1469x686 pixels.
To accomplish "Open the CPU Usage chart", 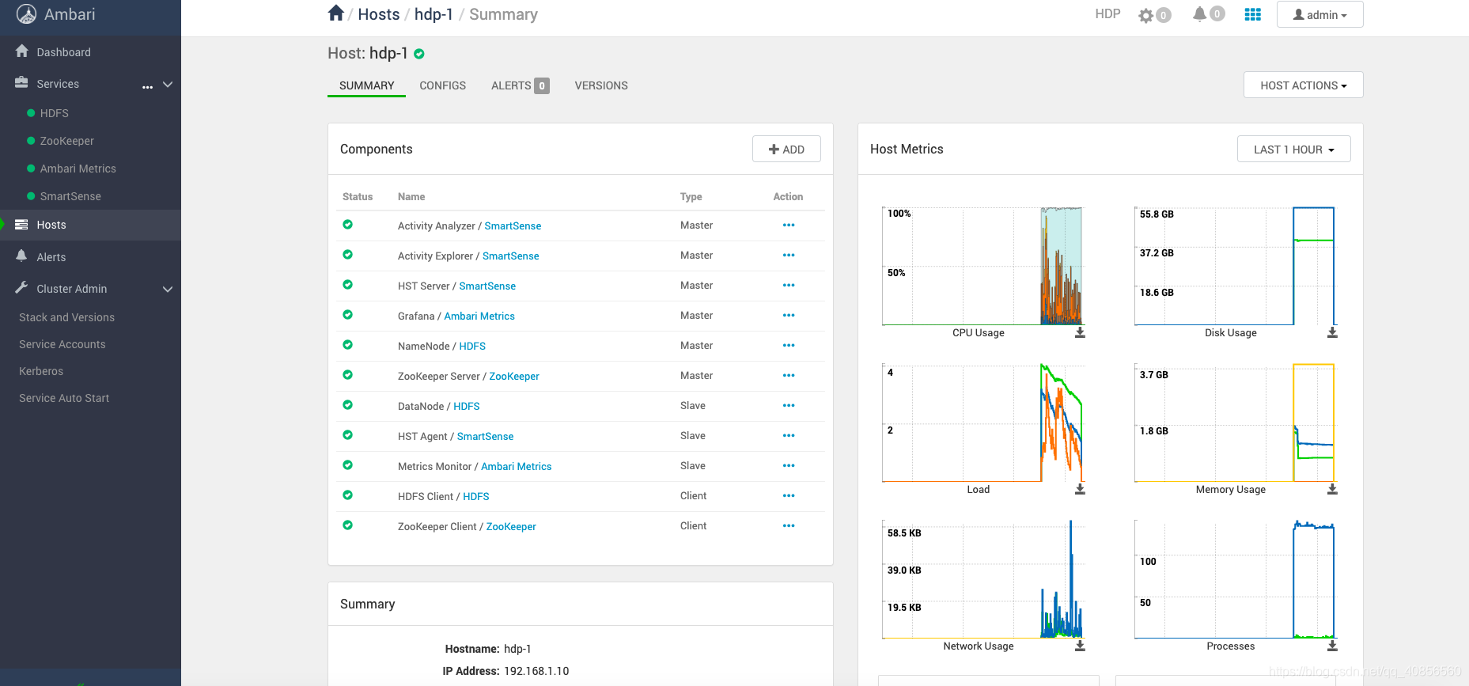I will point(982,266).
